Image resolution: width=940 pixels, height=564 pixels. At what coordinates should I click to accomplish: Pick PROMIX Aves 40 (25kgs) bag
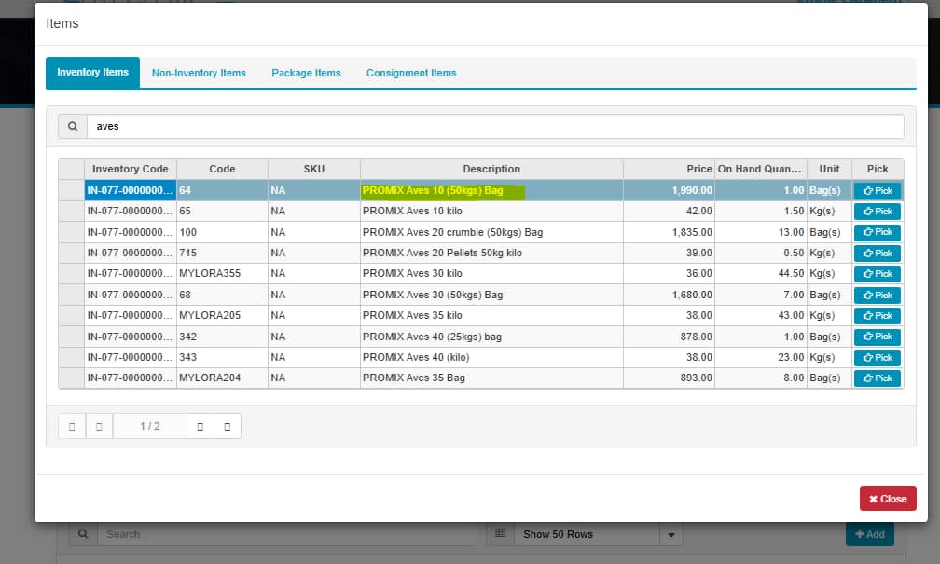tap(877, 337)
